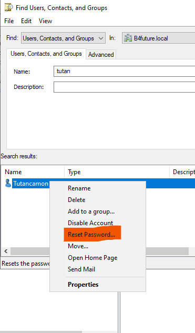Click the Name input field containing tutan
Image resolution: width=195 pixels, height=333 pixels.
[x=125, y=71]
